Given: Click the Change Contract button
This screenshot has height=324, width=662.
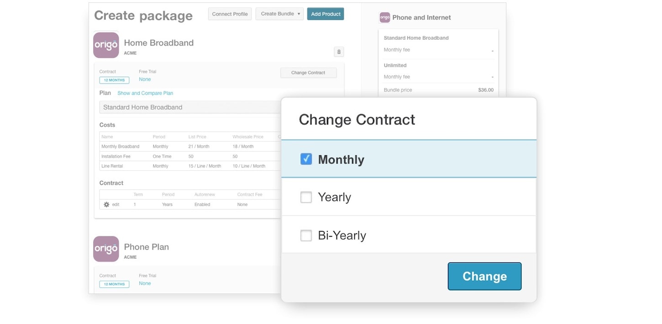Looking at the screenshot, I should click(x=308, y=73).
